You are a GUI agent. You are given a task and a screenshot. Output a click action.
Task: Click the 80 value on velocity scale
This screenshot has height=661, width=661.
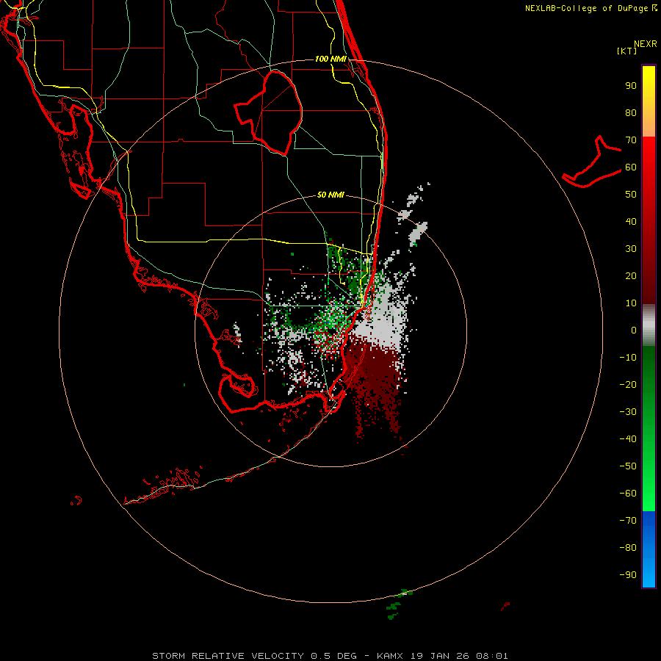pyautogui.click(x=631, y=112)
